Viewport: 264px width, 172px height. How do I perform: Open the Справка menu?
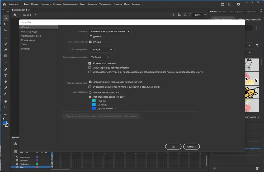click(x=136, y=4)
